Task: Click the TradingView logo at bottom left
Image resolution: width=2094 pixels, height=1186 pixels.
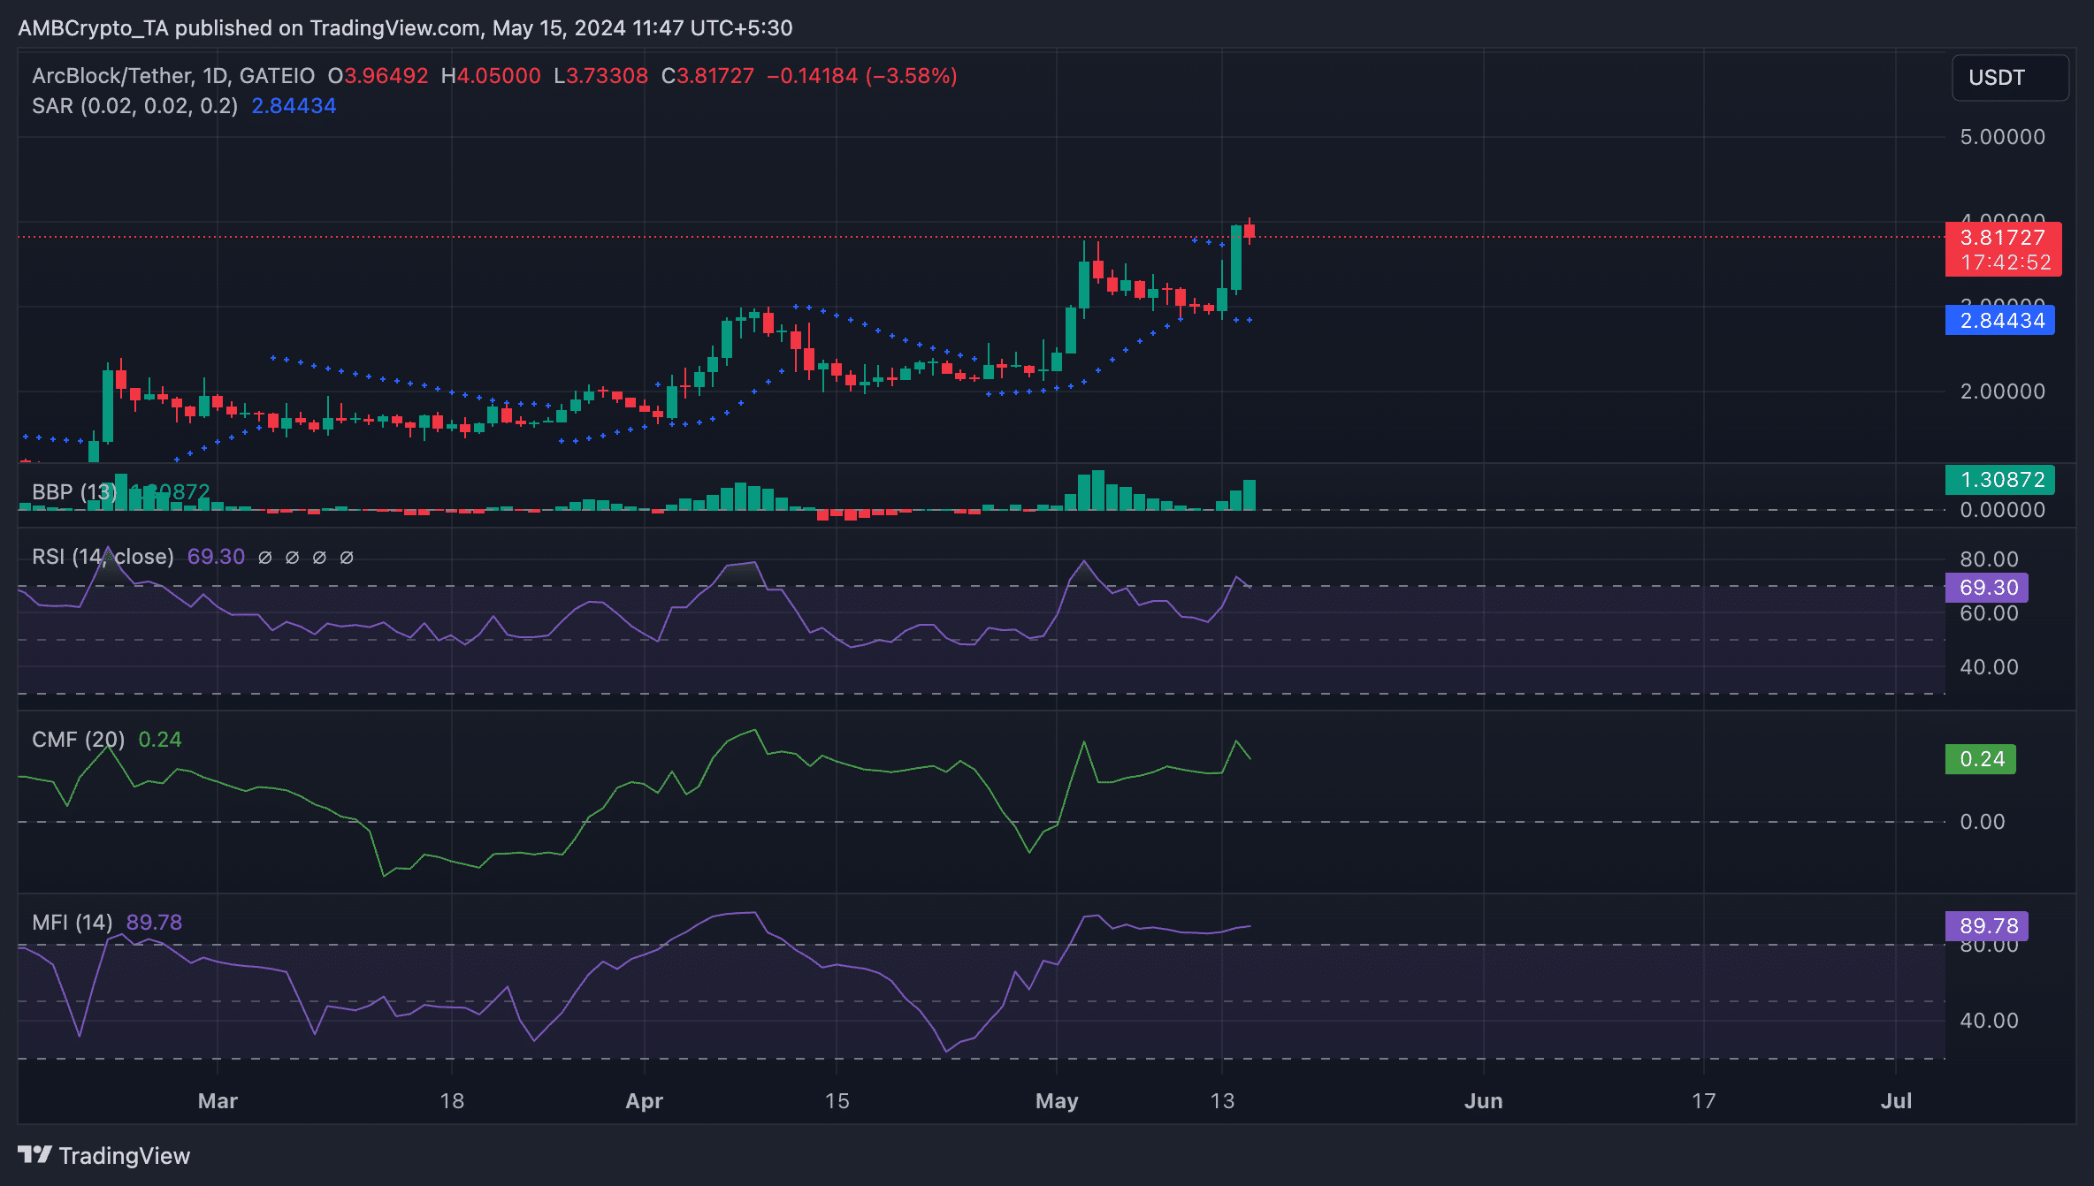Action: [103, 1155]
